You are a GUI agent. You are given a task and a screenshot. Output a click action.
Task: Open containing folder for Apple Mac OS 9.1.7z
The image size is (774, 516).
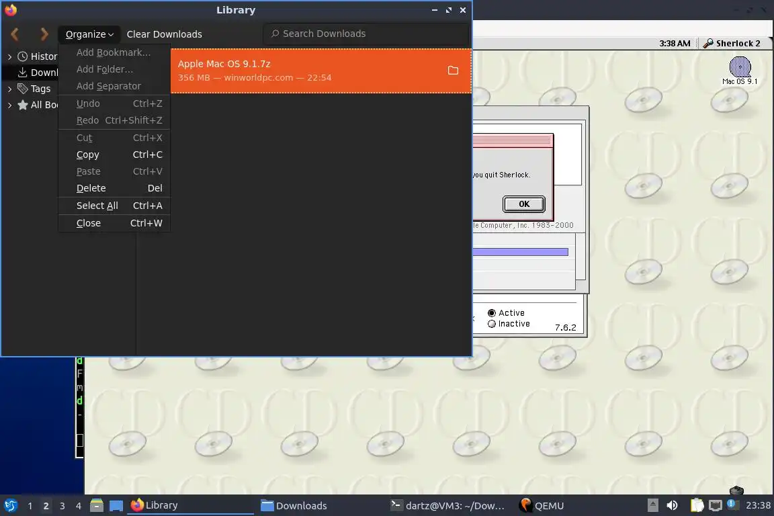tap(453, 70)
